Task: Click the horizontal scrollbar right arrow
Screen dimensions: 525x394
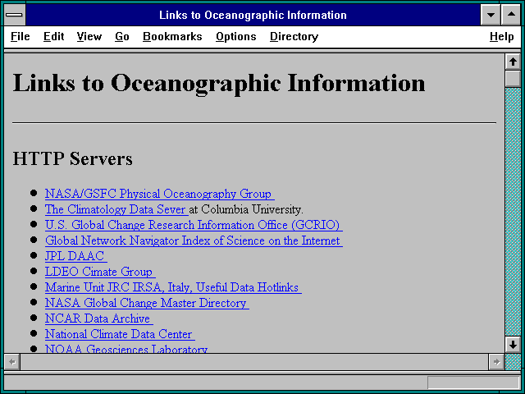Action: 496,362
